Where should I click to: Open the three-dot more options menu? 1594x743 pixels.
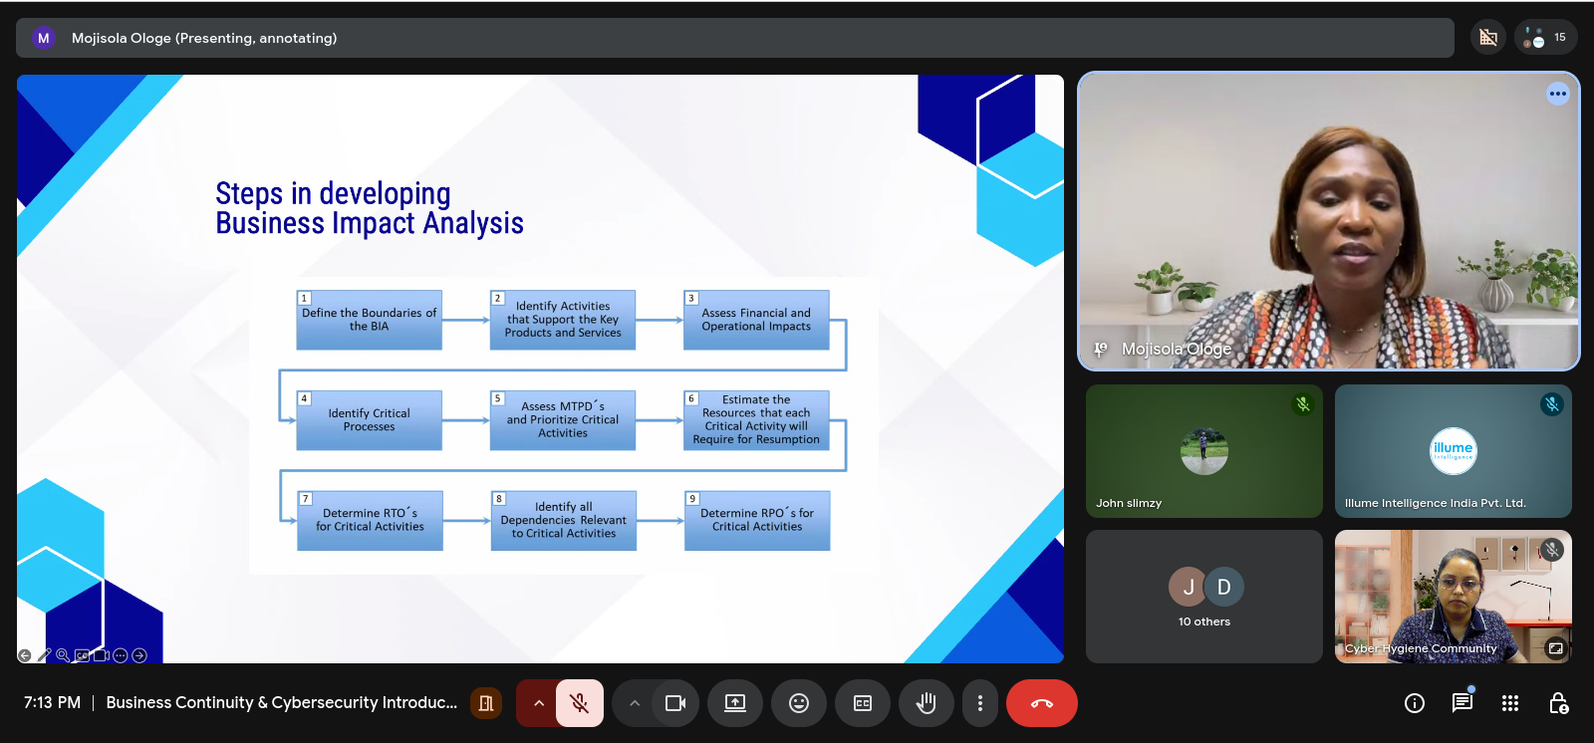tap(980, 703)
